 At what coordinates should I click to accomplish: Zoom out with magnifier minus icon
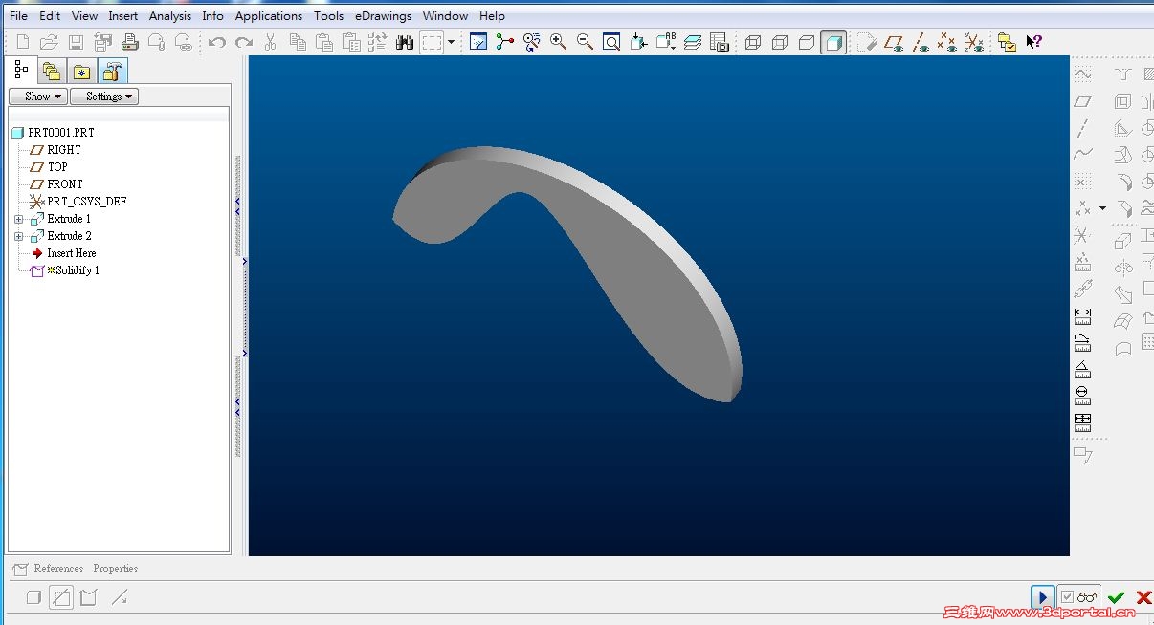point(586,42)
